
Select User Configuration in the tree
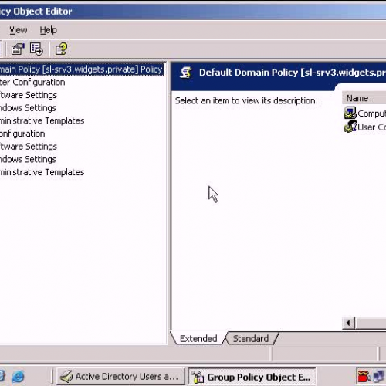(22, 134)
